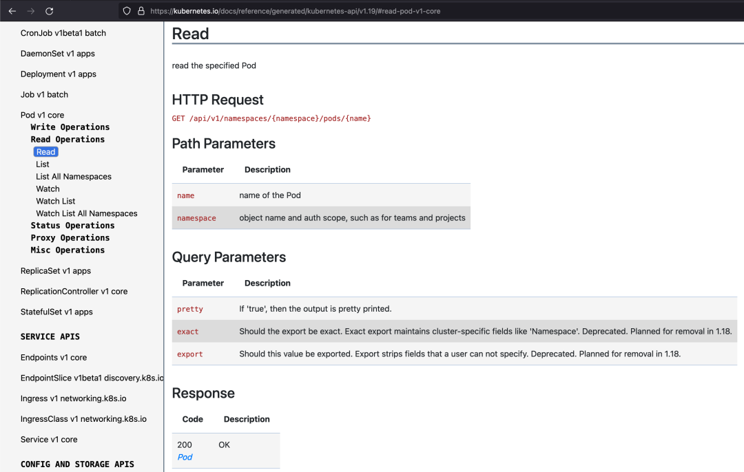The height and width of the screenshot is (472, 744).
Task: Open Endpoints v1 core documentation
Action: pyautogui.click(x=53, y=357)
